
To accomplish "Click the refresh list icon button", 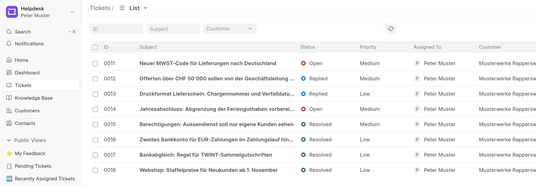I will click(391, 29).
